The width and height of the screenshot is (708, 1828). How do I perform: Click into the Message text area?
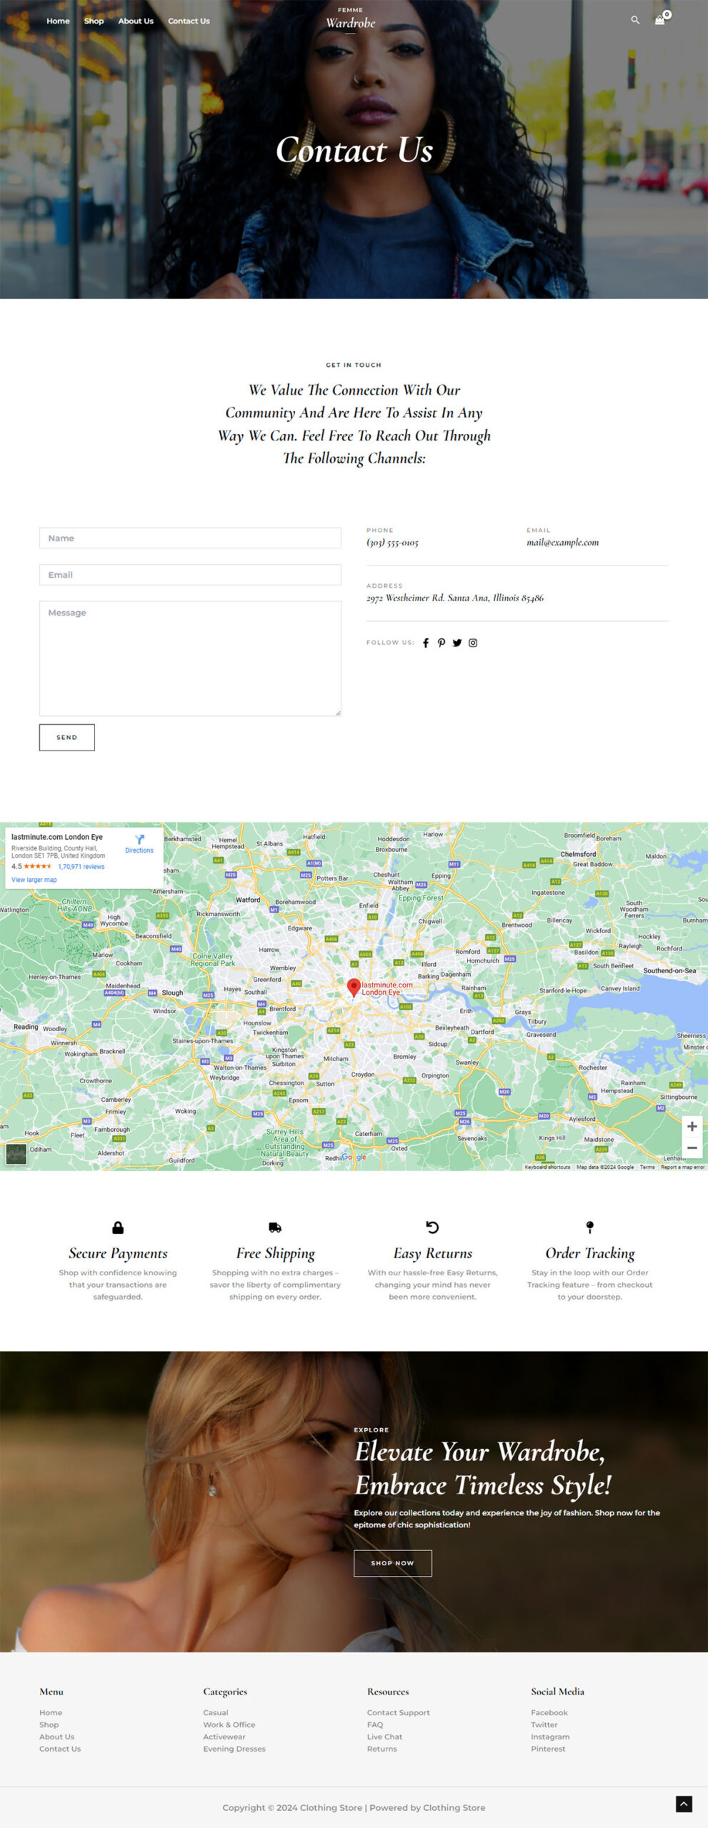pos(190,658)
